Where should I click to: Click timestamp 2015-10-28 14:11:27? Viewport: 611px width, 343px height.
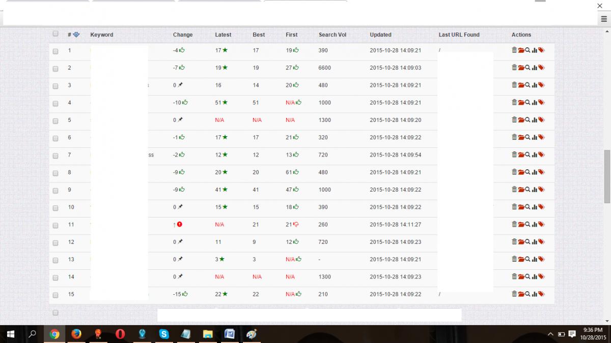click(396, 224)
